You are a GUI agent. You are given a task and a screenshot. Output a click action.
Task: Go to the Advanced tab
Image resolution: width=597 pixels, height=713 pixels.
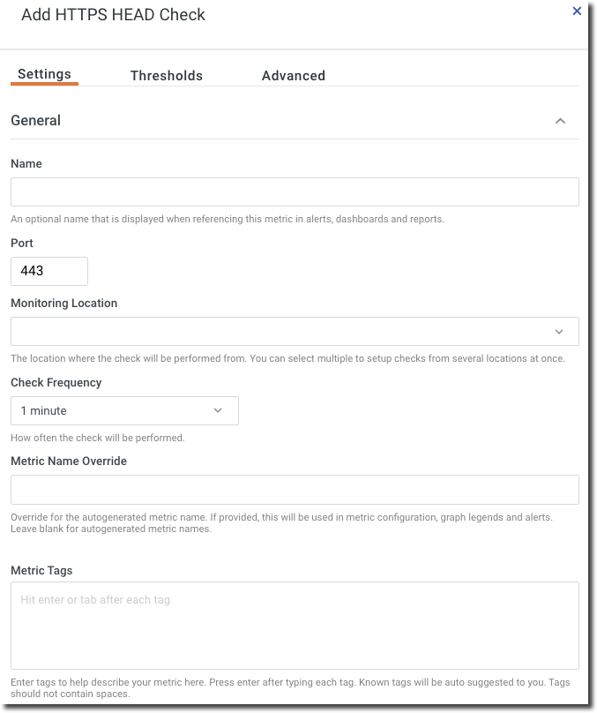293,76
